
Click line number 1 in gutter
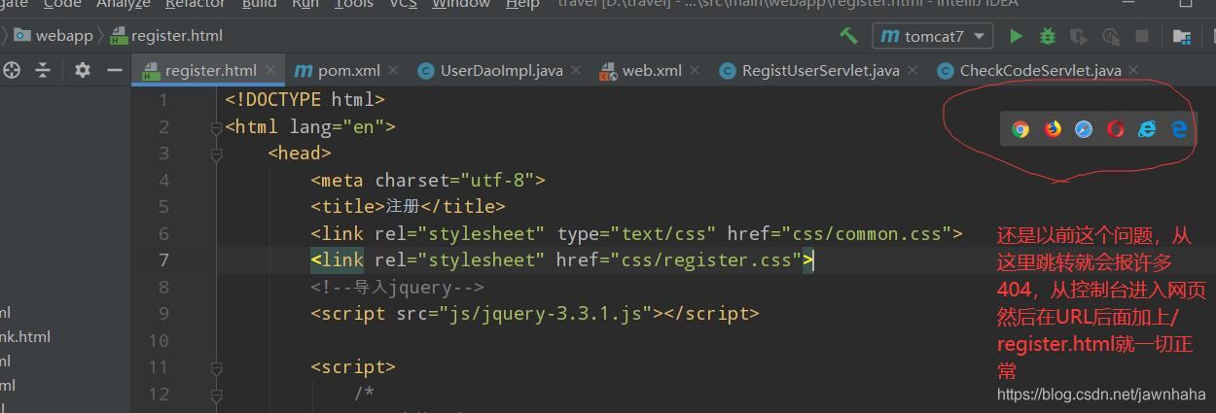(163, 99)
